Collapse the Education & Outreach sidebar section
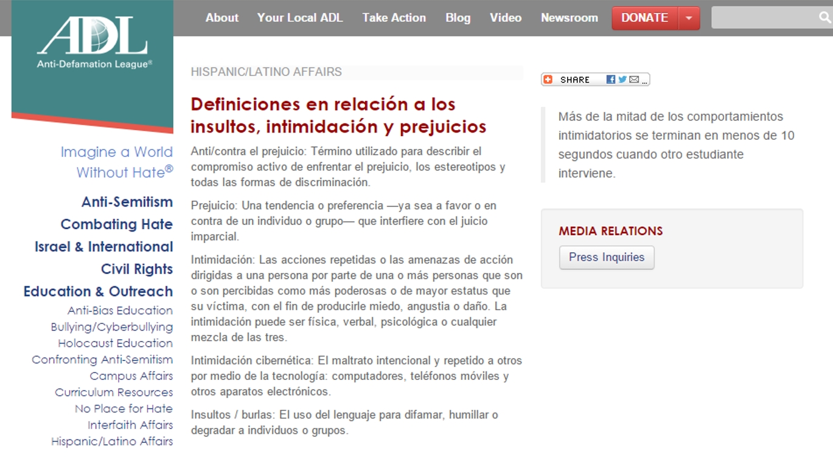The height and width of the screenshot is (468, 833). pyautogui.click(x=98, y=291)
